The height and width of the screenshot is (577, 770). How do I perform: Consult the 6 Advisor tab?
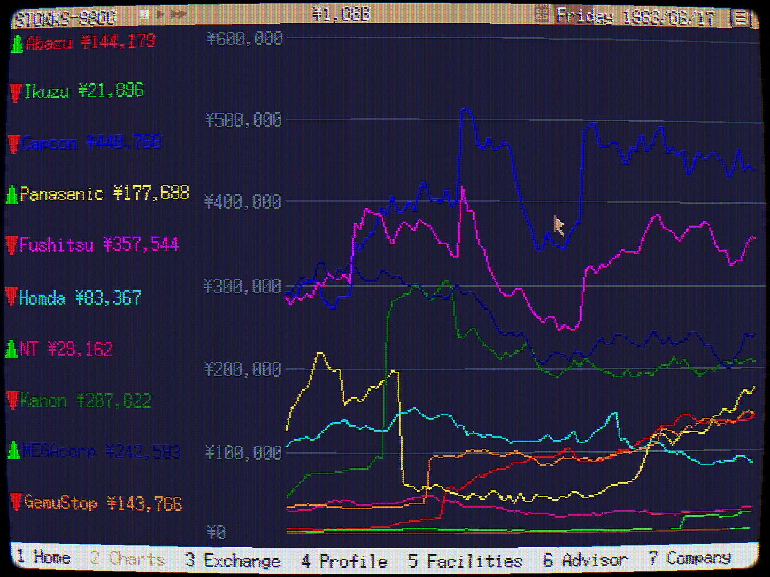tap(586, 560)
